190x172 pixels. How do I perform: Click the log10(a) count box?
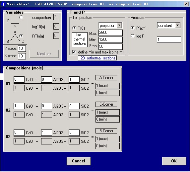tap(56, 26)
